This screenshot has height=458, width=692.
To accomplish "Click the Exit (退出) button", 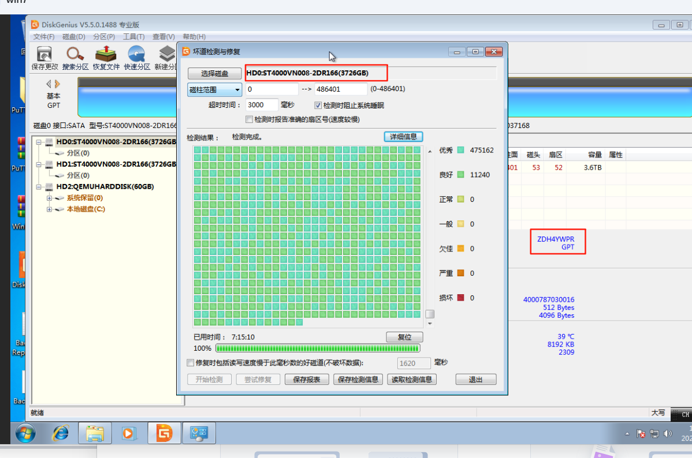I will pyautogui.click(x=476, y=380).
